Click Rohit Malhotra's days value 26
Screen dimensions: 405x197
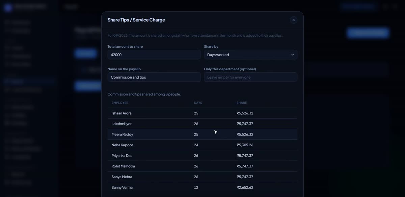[196, 166]
